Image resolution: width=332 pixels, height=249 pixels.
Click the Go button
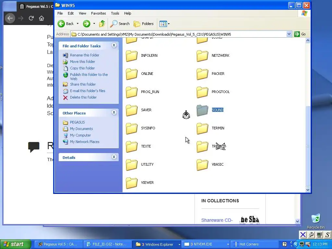(300, 34)
